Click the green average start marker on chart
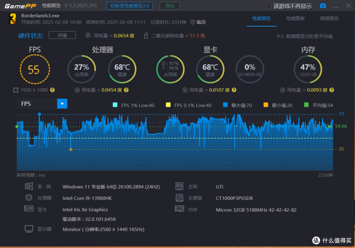Image resolution: width=355 pixels, height=248 pixels. point(17,127)
